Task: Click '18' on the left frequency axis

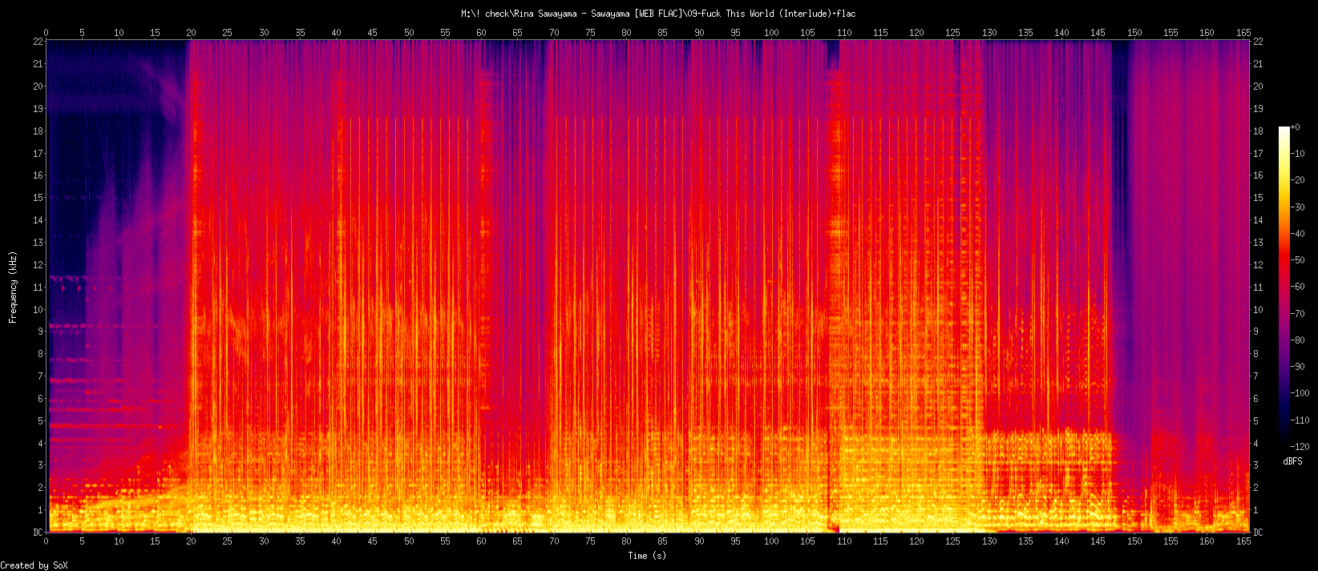Action: tap(38, 131)
